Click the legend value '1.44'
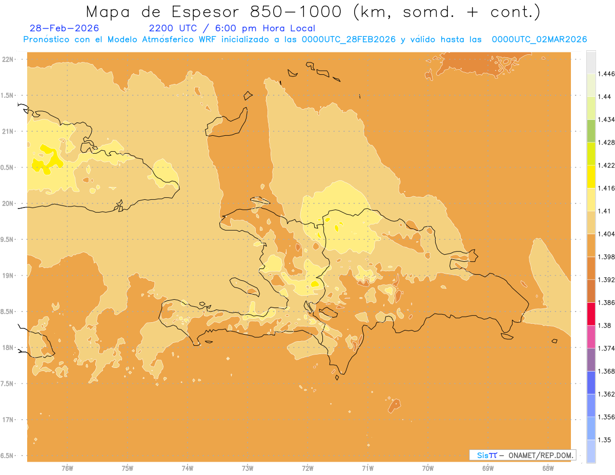Screen dimensions: 615x475 pos(605,97)
